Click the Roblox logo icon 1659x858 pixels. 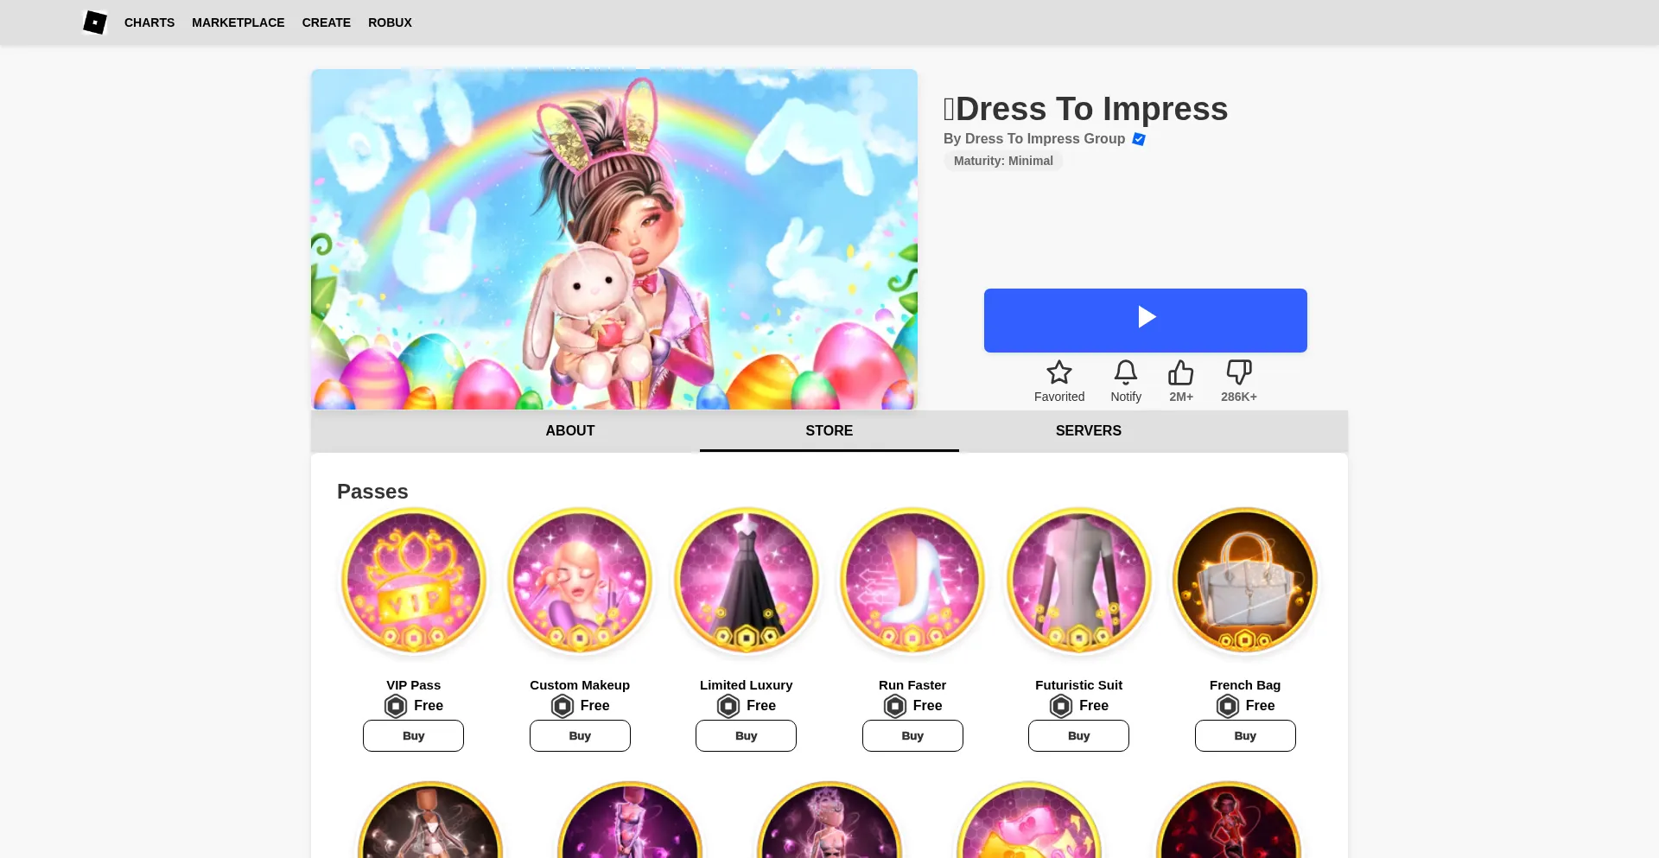tap(95, 22)
